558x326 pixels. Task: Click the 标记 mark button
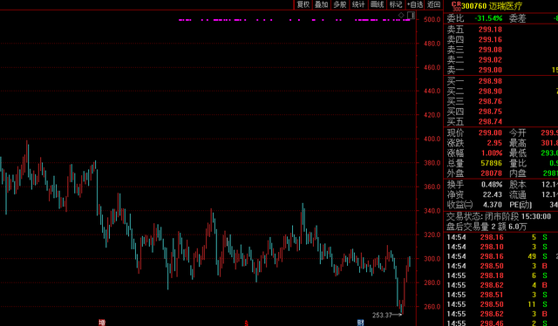click(x=396, y=4)
